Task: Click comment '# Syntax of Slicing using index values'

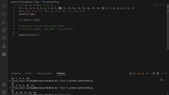Action: coord(41,26)
